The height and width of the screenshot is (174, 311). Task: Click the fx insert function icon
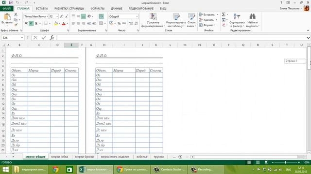click(x=52, y=38)
